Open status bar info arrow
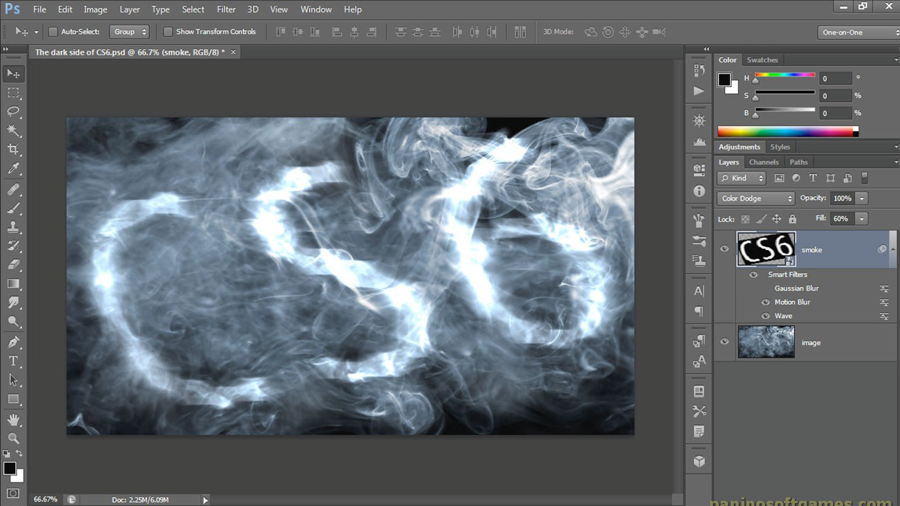This screenshot has width=900, height=506. (205, 500)
